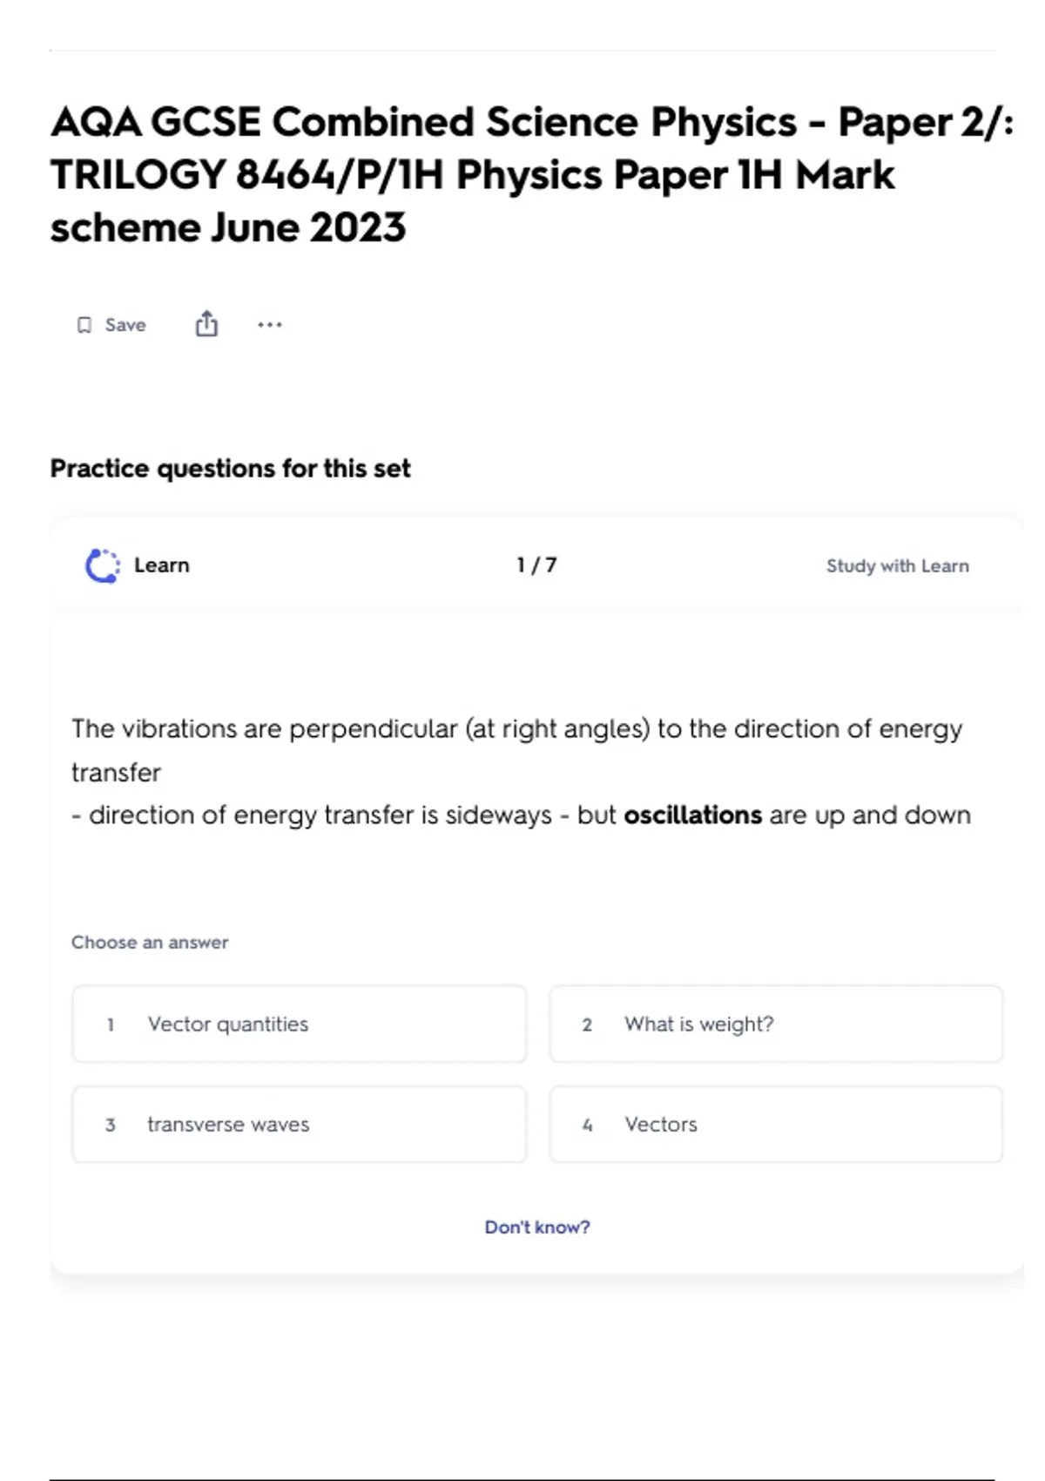Image resolution: width=1045 pixels, height=1481 pixels.
Task: Click the "Learn" label beside the icon
Action: pos(162,565)
